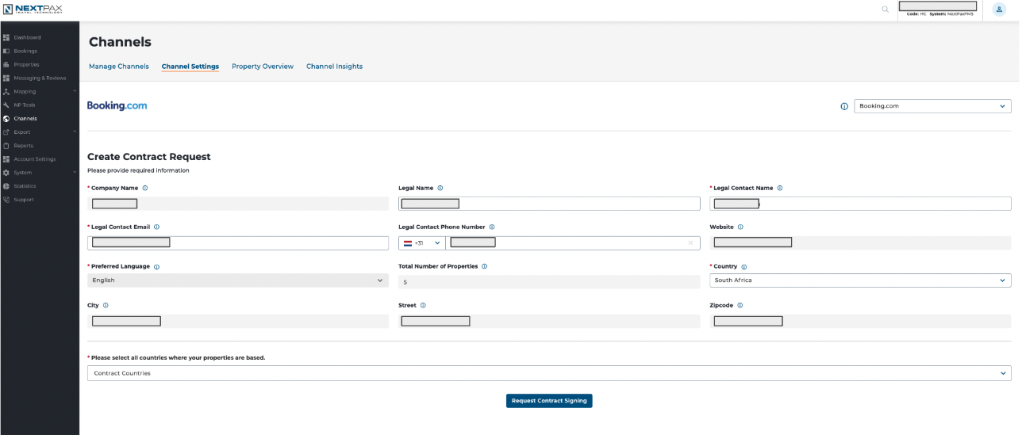Viewport: 1022px width, 435px height.
Task: Open Support phone icon
Action: click(x=6, y=199)
